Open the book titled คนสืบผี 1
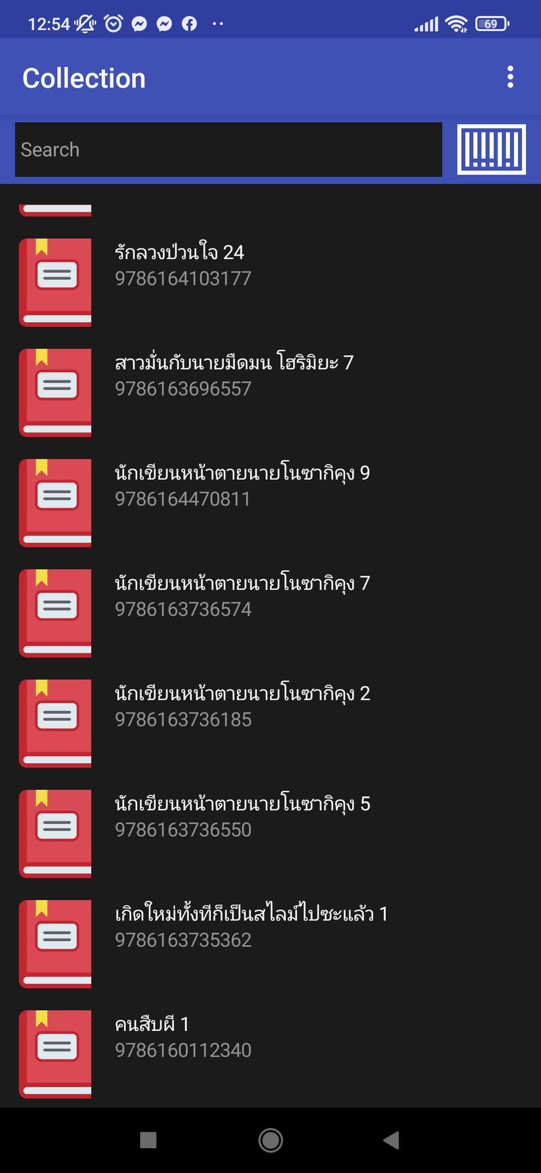This screenshot has width=541, height=1173. point(152,1024)
